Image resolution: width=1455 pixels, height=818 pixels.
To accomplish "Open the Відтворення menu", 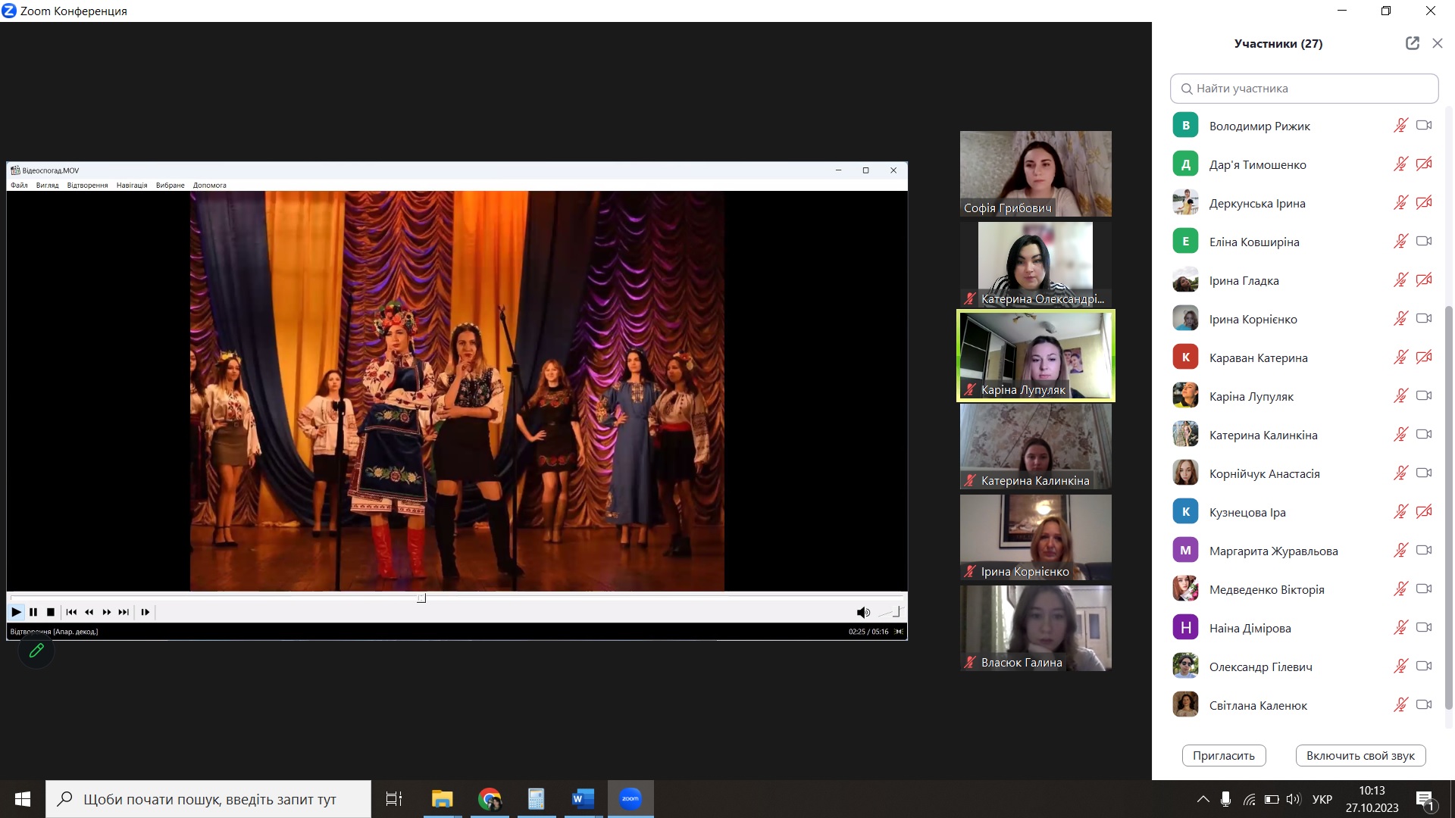I will pos(87,185).
